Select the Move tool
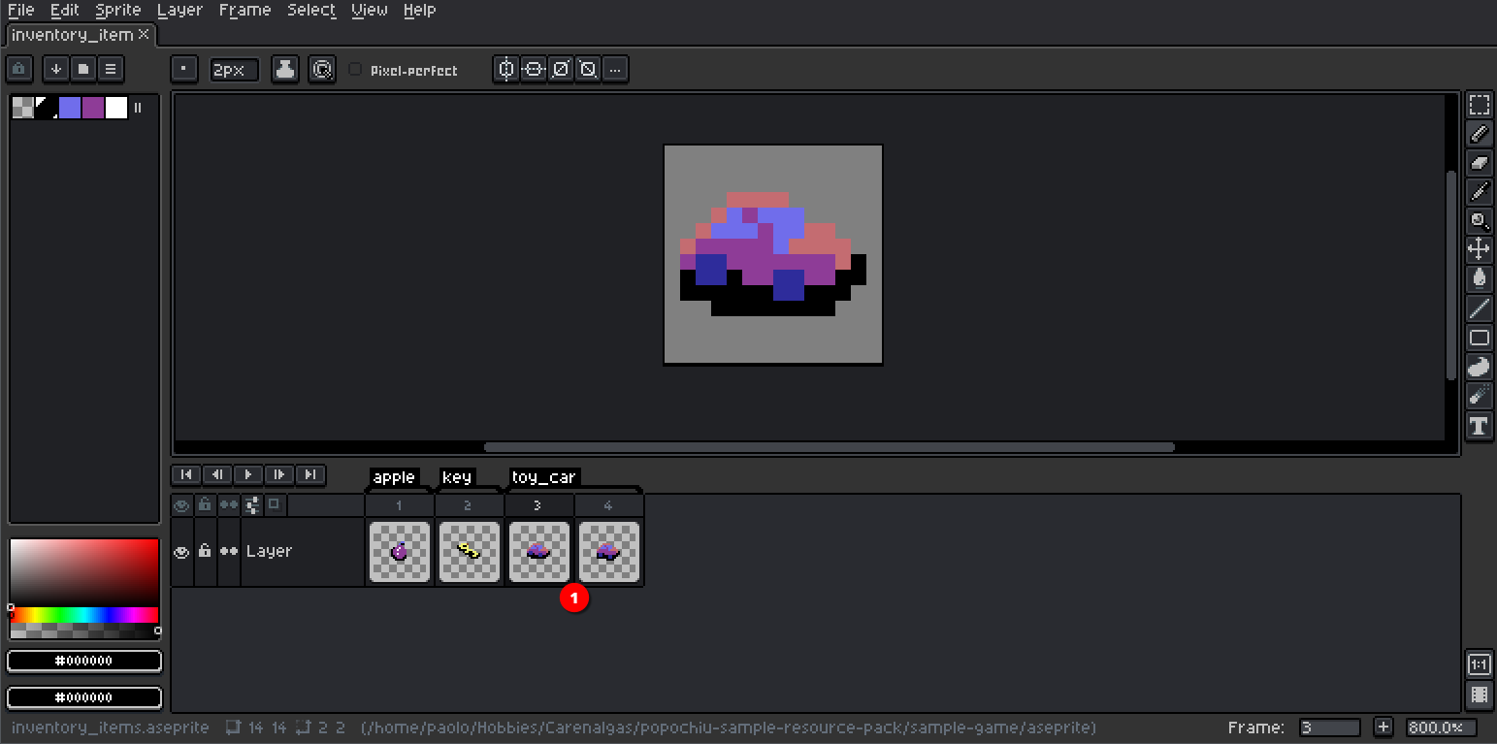Screen dimensions: 1497x744 coord(1480,249)
